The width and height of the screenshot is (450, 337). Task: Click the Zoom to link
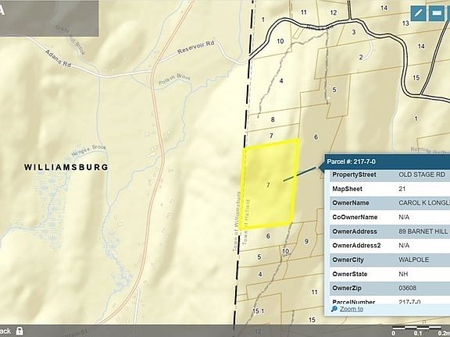pos(352,309)
